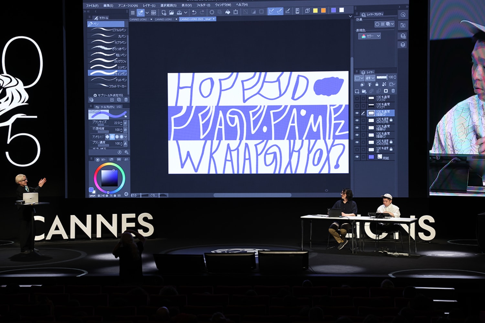Screen dimensions: 485x323
Task: Click the reset tool property icon
Action: tap(120, 152)
